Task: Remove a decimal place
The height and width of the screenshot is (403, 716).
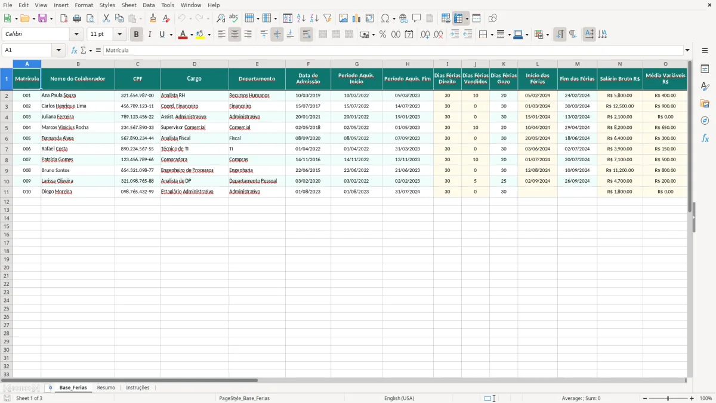Action: tap(438, 35)
